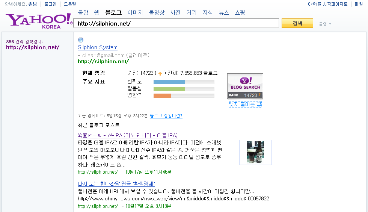Click the 최근 업데이트 5월15일 timestamp text

(x=113, y=116)
